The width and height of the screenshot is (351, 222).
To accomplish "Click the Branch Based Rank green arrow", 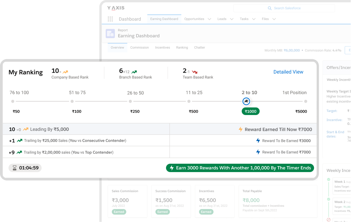I will click(x=134, y=72).
